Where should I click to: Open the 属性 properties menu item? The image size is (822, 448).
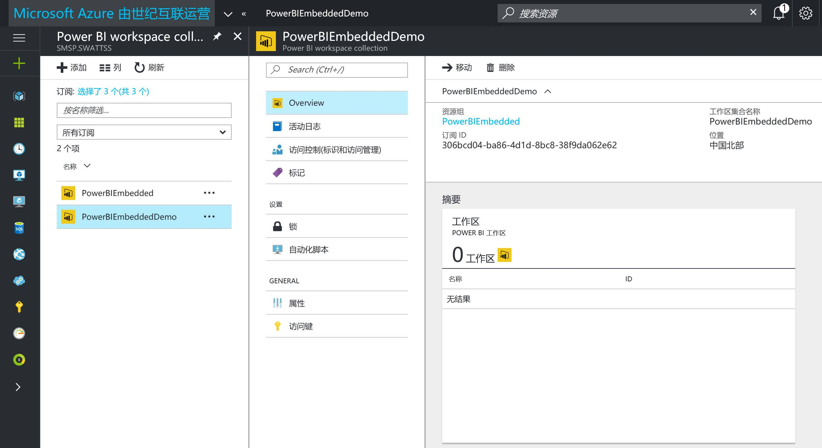pos(337,303)
